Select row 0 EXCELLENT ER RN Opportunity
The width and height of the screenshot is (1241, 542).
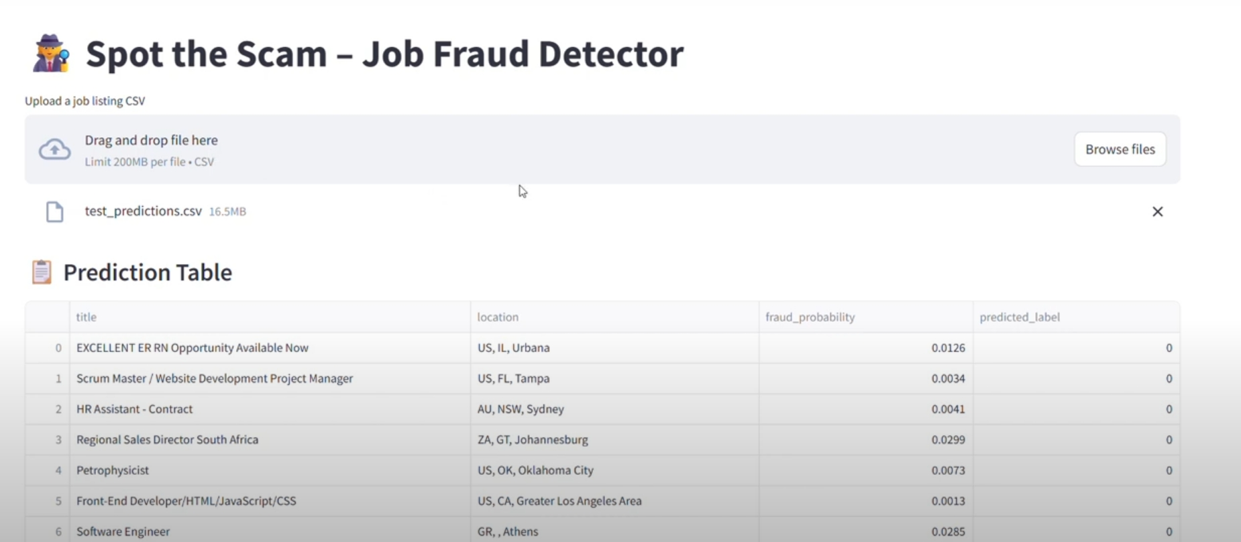[x=193, y=347]
